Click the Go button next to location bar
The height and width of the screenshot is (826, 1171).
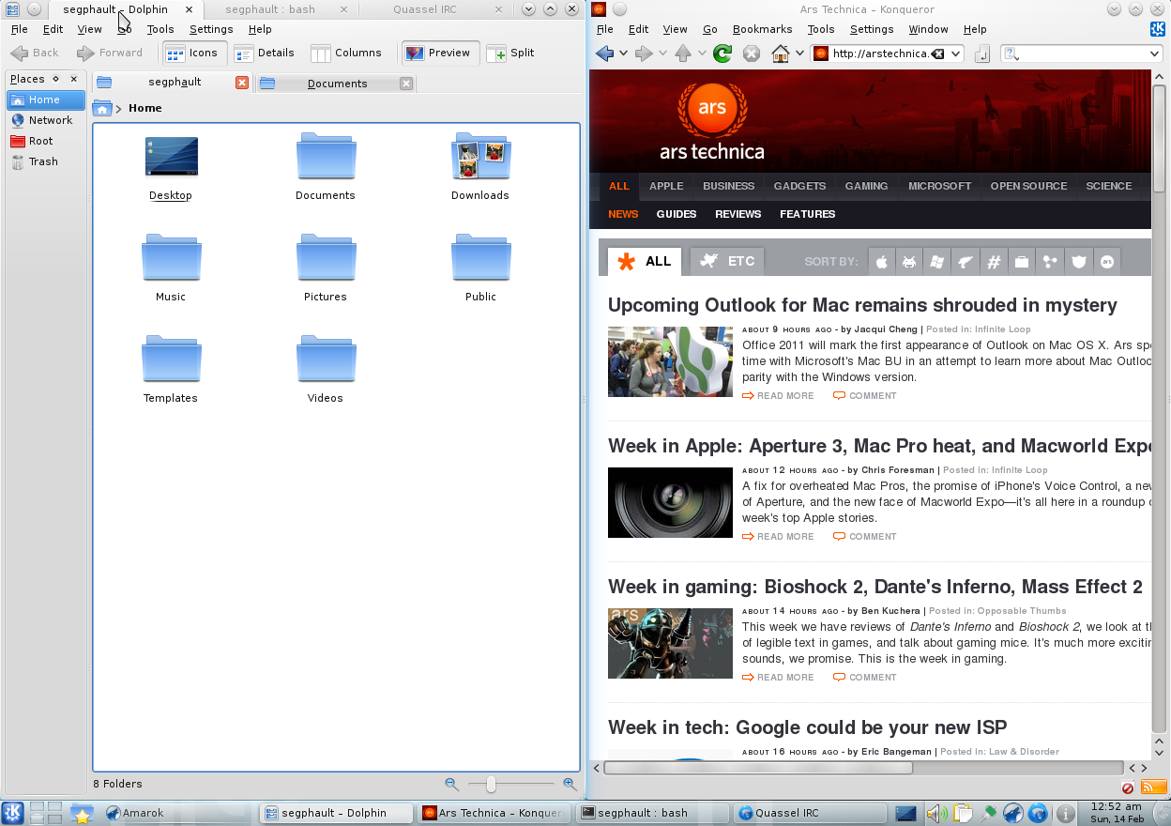point(982,54)
